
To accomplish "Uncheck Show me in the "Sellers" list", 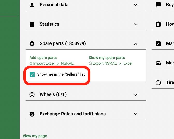I will (32, 75).
